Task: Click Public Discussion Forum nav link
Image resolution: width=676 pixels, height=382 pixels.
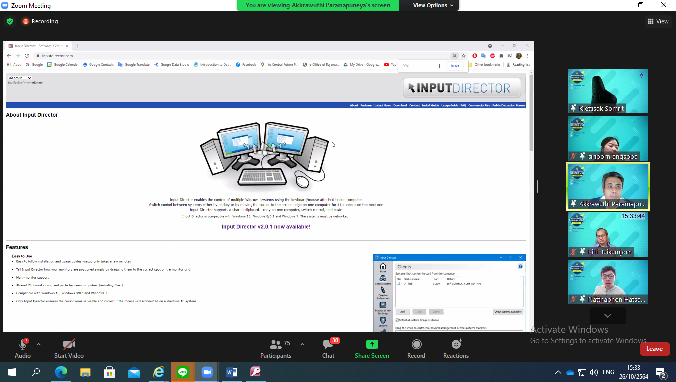Action: click(508, 105)
